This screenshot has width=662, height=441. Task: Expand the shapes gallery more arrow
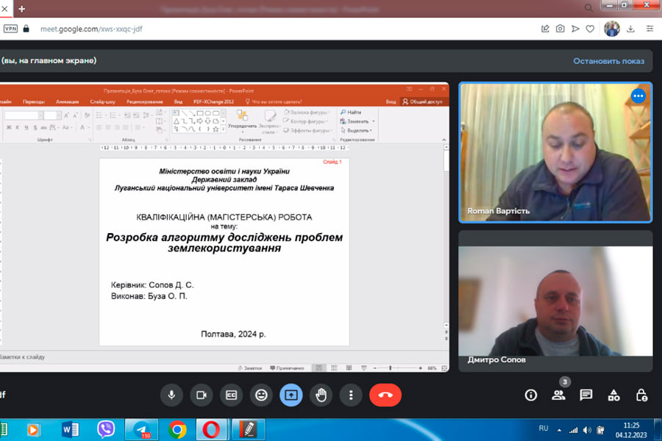pyautogui.click(x=224, y=129)
